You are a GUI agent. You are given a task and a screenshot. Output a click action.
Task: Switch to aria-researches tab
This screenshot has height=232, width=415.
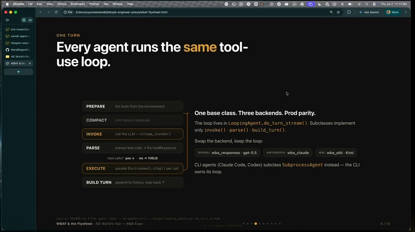(x=19, y=29)
